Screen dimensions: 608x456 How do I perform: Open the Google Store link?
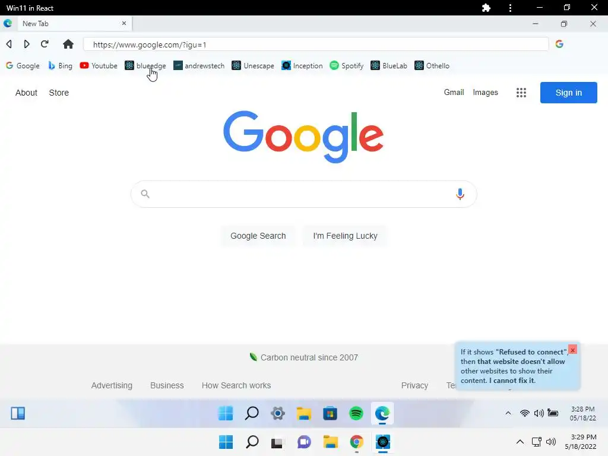click(x=59, y=93)
